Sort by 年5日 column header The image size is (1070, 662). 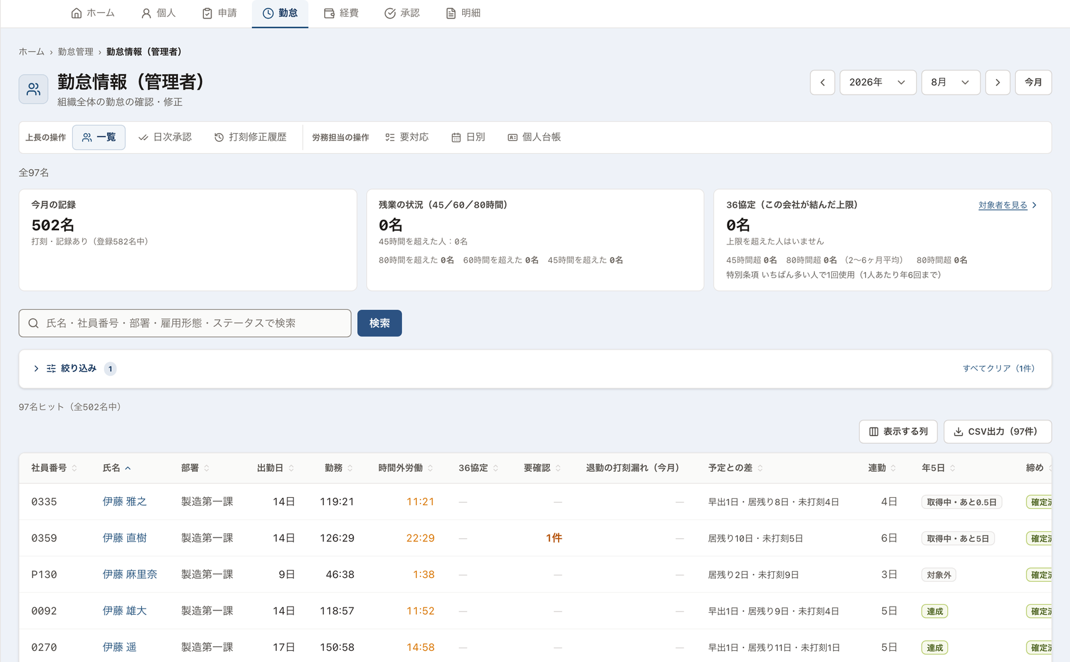tap(939, 468)
